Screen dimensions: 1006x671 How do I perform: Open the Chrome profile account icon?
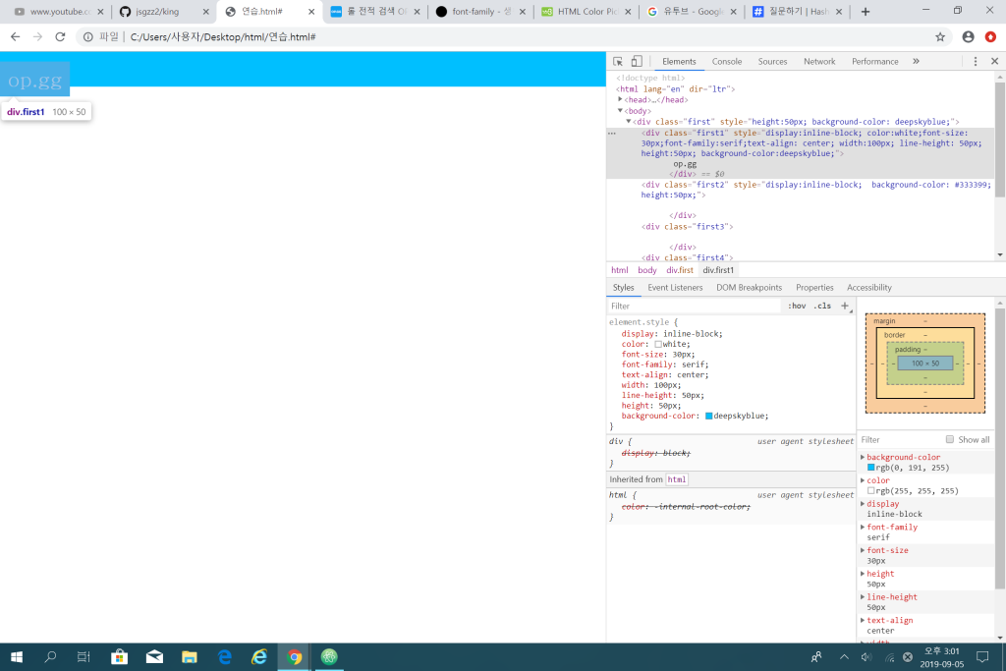click(968, 37)
